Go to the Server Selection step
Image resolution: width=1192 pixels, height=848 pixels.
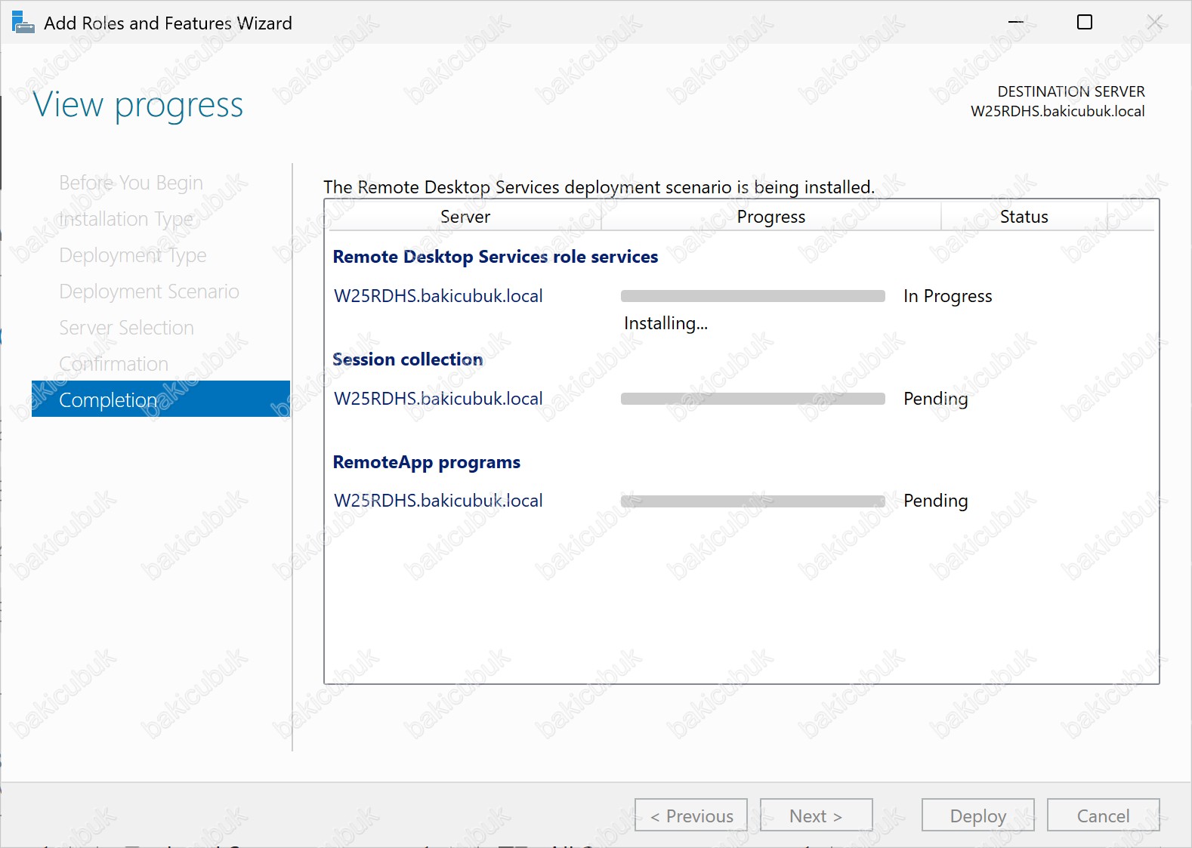(x=126, y=328)
